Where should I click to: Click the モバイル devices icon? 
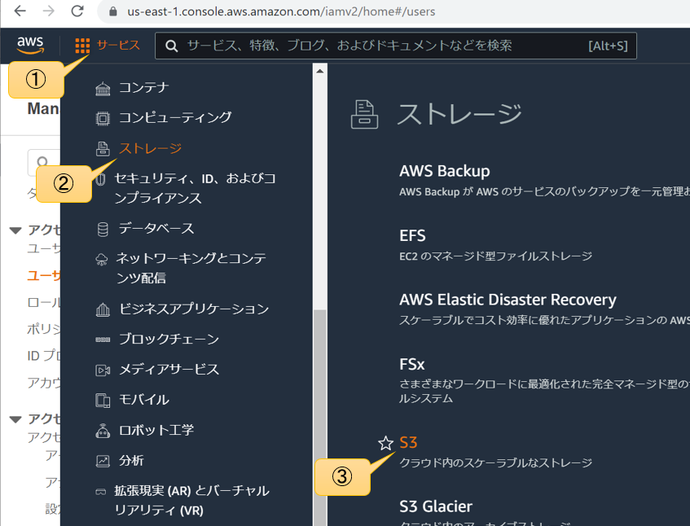click(103, 401)
